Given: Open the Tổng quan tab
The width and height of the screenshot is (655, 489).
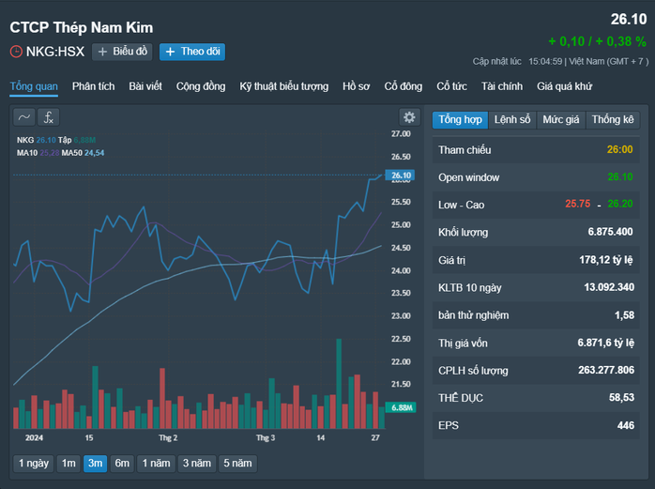Looking at the screenshot, I should point(34,86).
